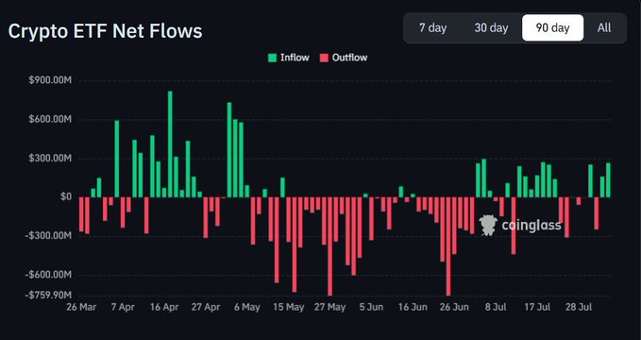Image resolution: width=641 pixels, height=340 pixels.
Task: Click the 15 May x-axis date
Action: point(289,307)
